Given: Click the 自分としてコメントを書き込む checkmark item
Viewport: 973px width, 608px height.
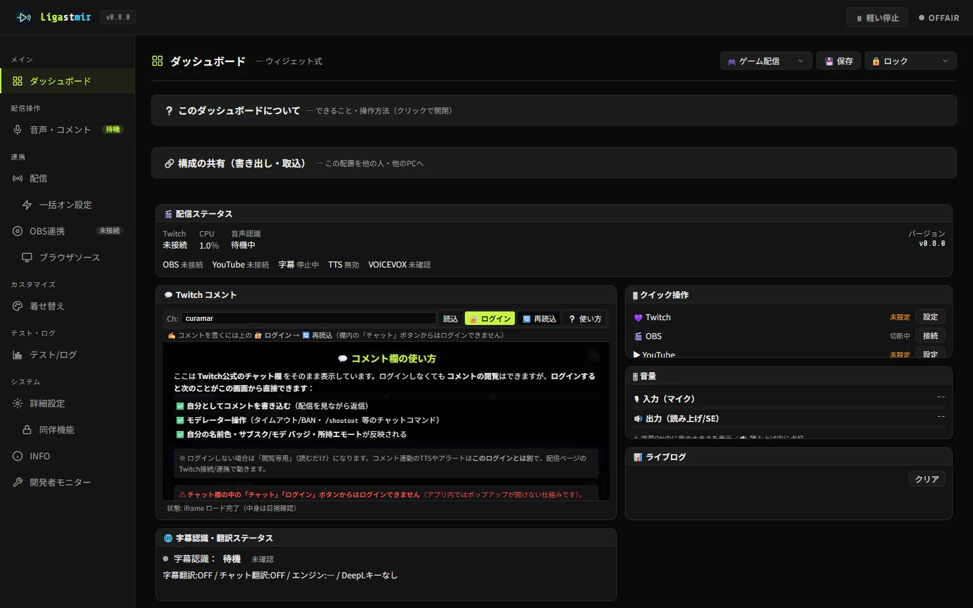Looking at the screenshot, I should click(x=272, y=406).
